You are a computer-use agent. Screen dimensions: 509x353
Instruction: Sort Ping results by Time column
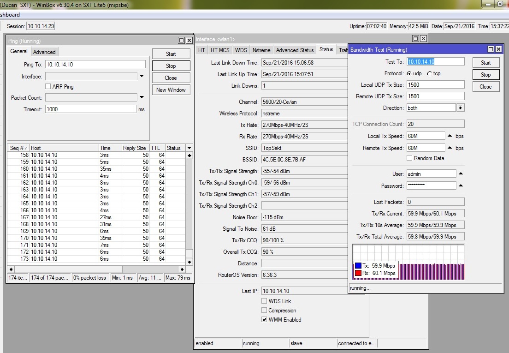click(110, 148)
